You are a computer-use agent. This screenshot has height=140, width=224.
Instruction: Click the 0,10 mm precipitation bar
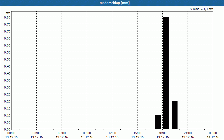click(x=158, y=122)
